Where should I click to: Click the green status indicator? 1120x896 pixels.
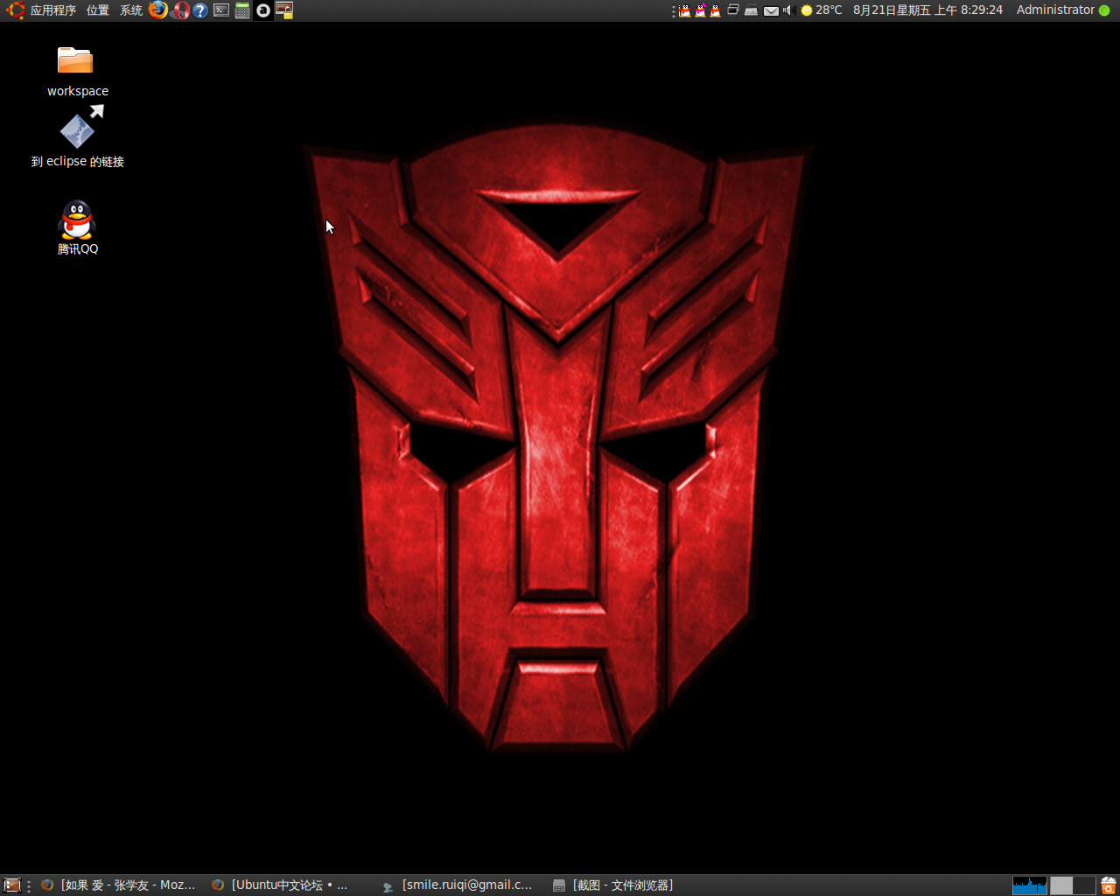[x=1104, y=10]
